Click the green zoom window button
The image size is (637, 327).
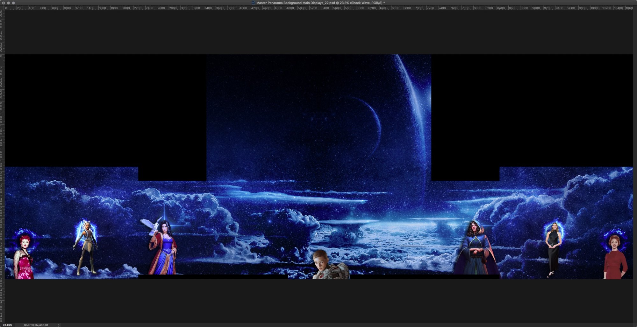click(13, 3)
